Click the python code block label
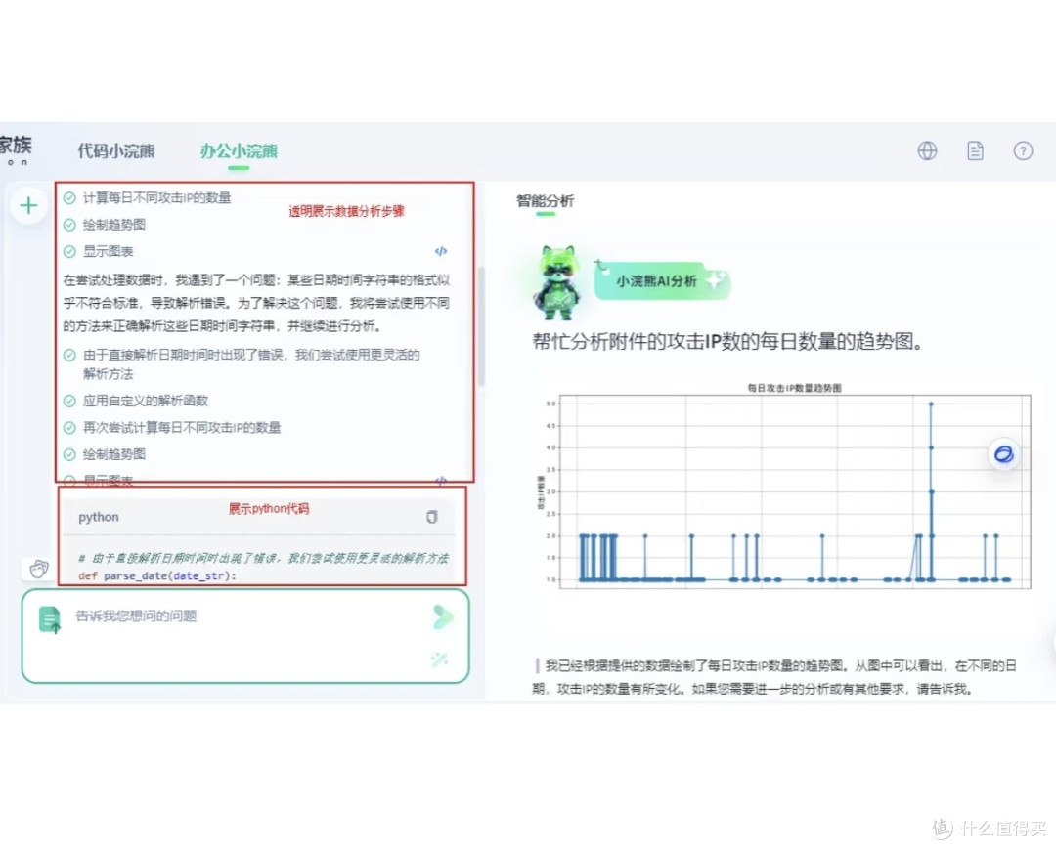 click(99, 517)
